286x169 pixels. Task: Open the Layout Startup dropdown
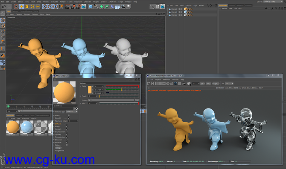point(273,1)
